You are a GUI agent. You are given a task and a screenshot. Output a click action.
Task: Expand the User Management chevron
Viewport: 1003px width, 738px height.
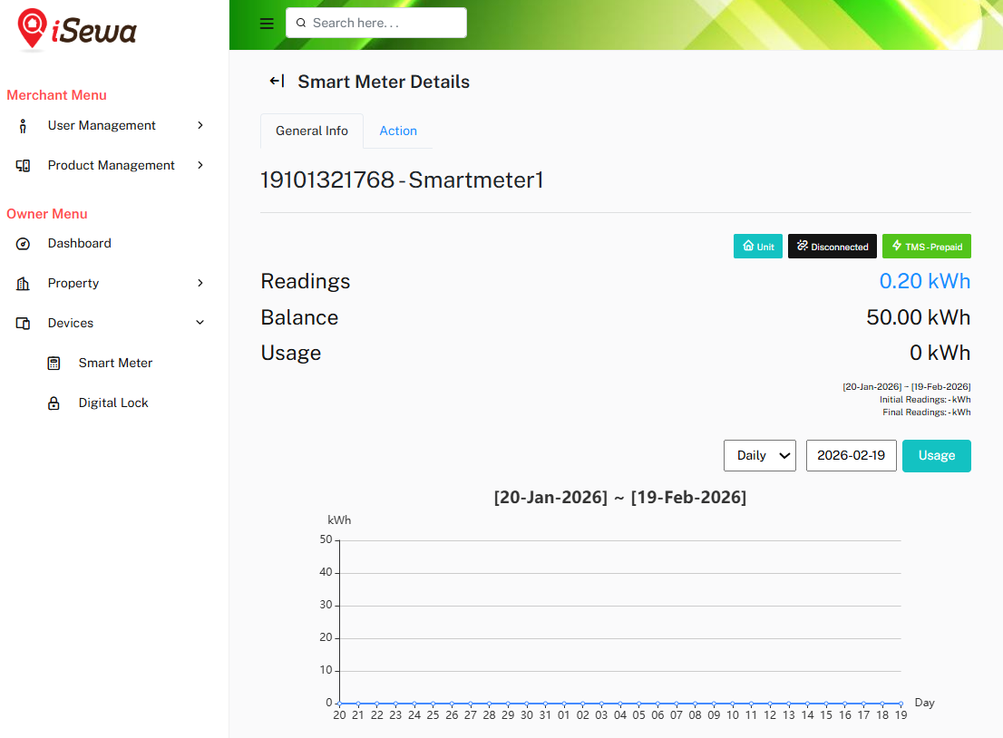pos(200,126)
